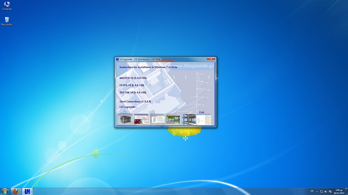
Task: Open the LH Logismiki... link
Action: tap(128, 107)
